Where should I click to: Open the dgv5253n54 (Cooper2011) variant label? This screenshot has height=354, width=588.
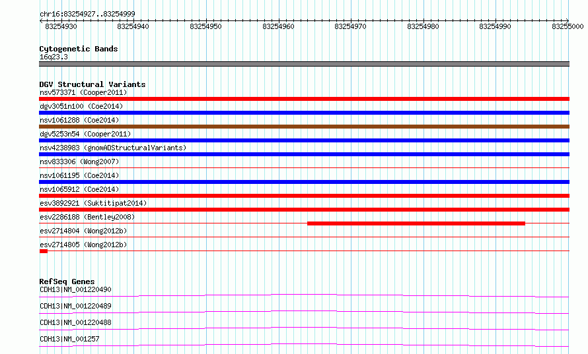(x=85, y=134)
